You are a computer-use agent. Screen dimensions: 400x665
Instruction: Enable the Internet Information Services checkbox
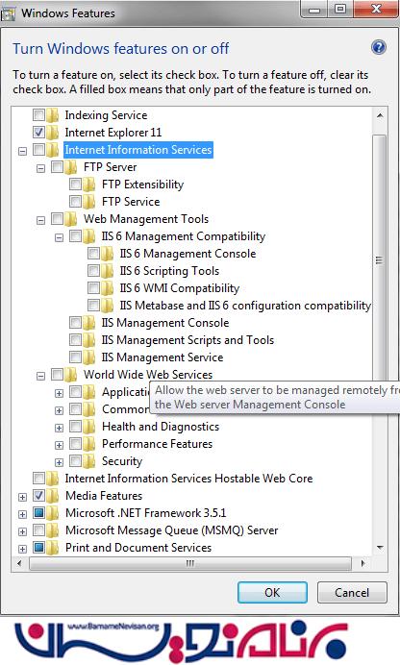(x=38, y=150)
